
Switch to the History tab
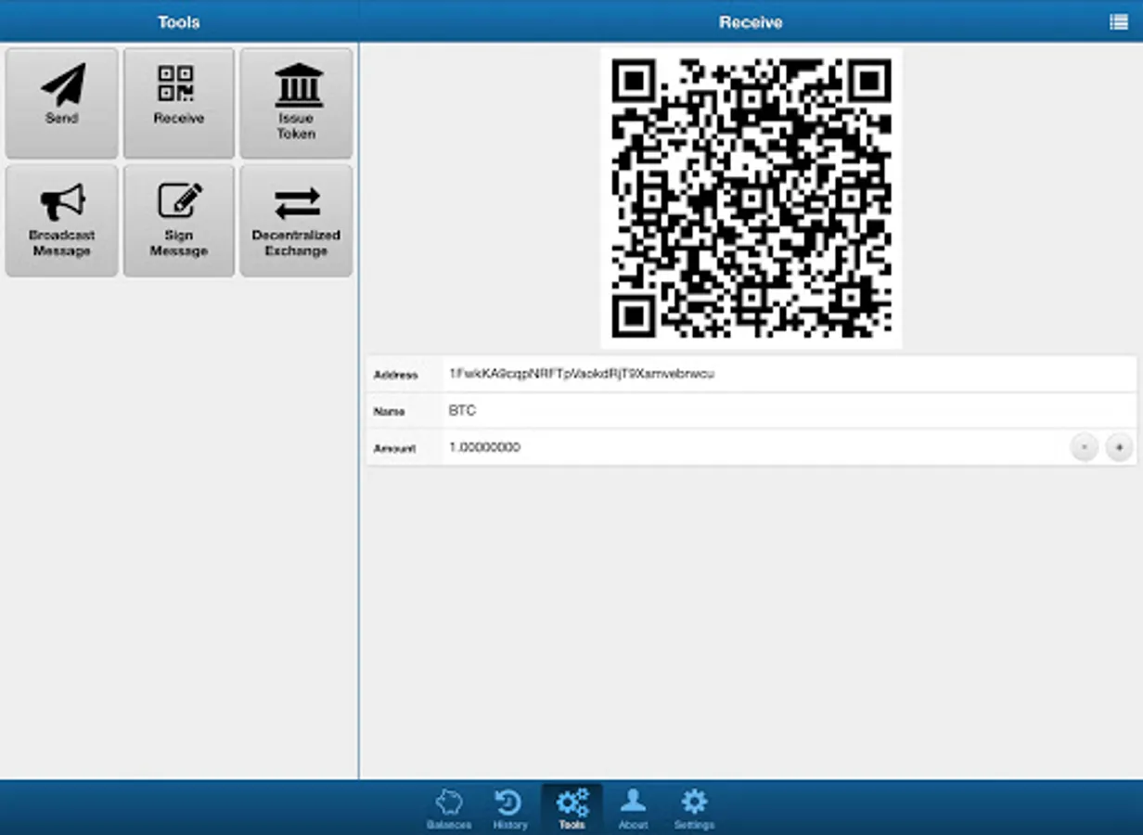coord(509,809)
